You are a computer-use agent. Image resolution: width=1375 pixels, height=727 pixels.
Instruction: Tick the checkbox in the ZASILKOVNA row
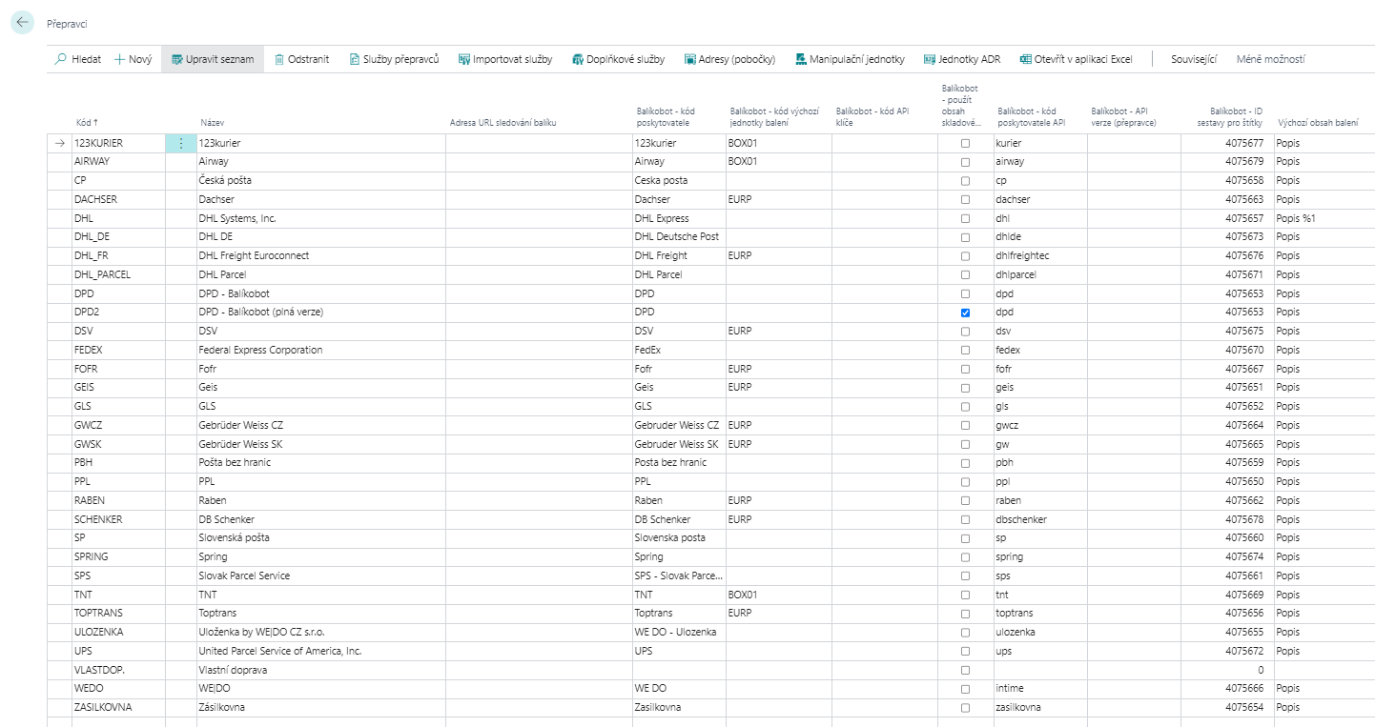tap(965, 707)
